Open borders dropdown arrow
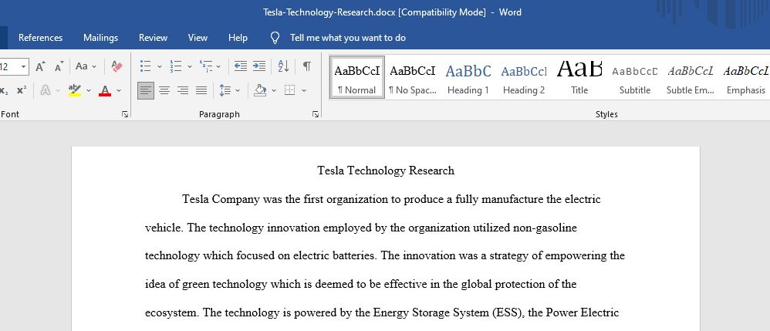 click(303, 90)
